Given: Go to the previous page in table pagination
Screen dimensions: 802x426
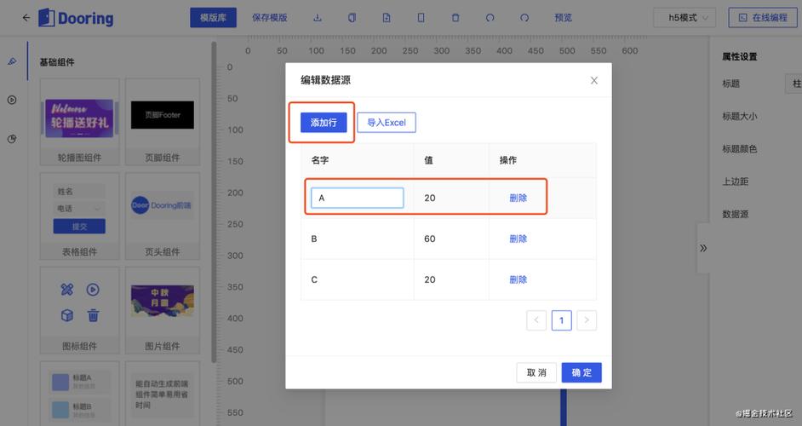Looking at the screenshot, I should click(536, 320).
